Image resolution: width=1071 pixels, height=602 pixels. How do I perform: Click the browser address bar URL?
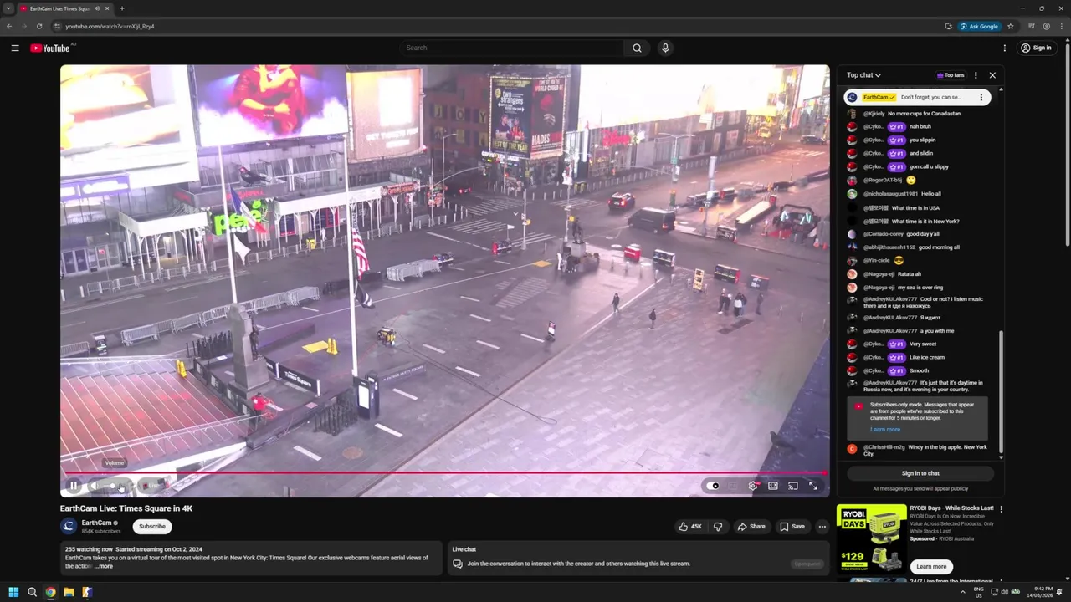tap(110, 26)
